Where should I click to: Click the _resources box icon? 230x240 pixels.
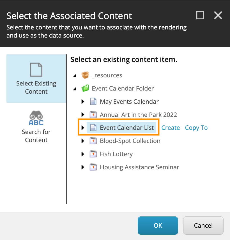pos(85,75)
